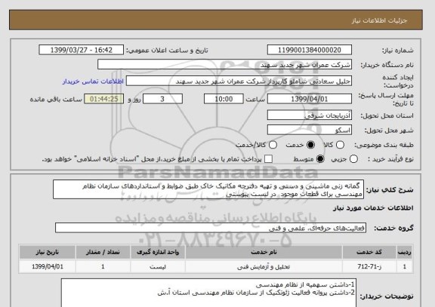Click the buyer notes text area
The width and height of the screenshot is (435, 307).
[208, 293]
